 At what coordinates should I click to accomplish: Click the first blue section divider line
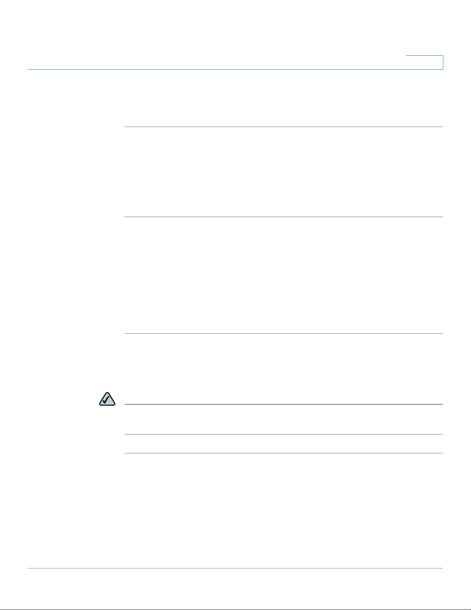point(284,127)
